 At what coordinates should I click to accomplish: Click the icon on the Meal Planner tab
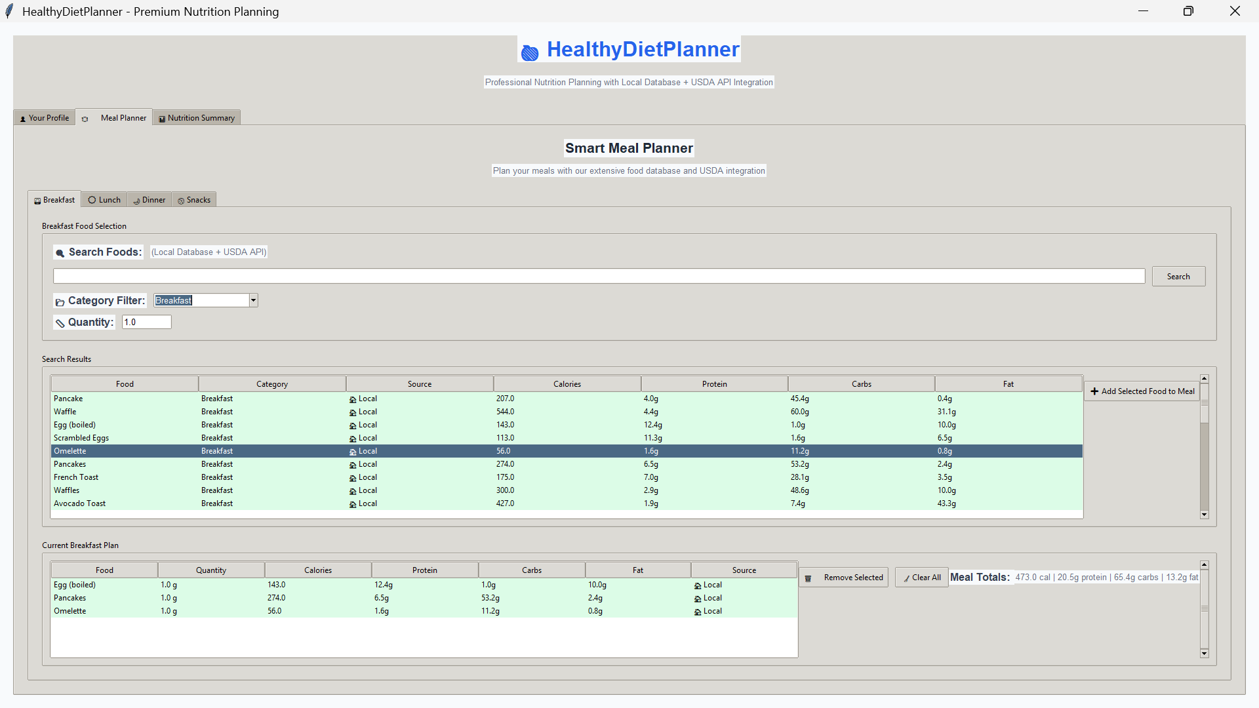click(85, 119)
